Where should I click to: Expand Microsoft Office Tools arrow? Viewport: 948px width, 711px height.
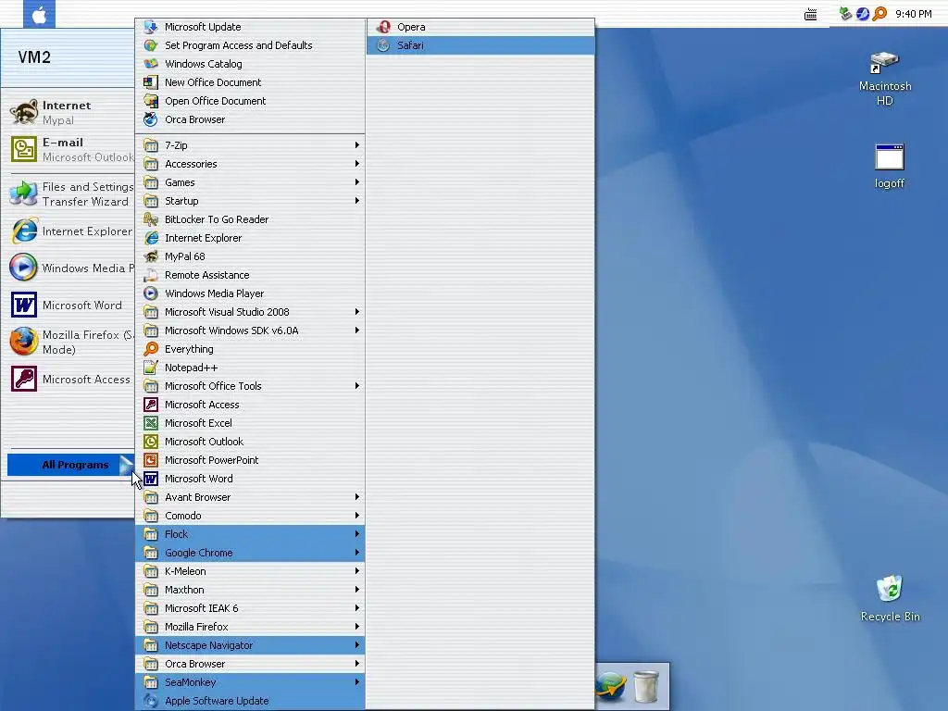coord(357,386)
